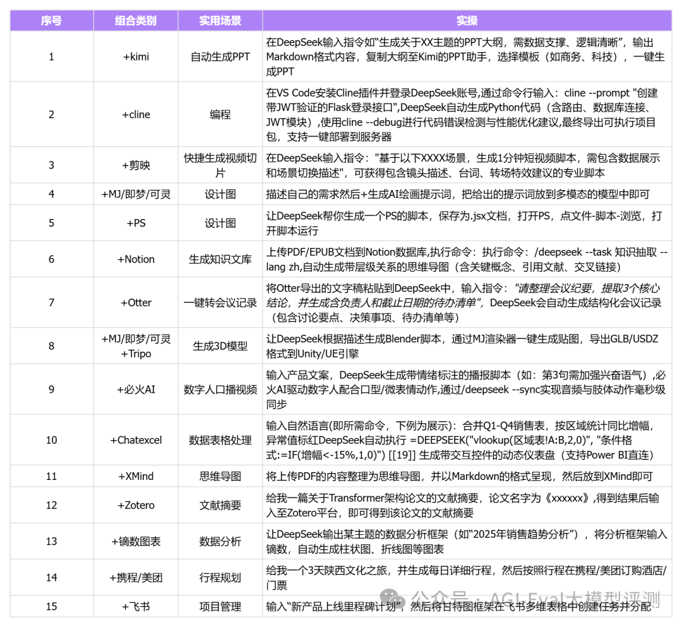Click the 生成3D模型 cell
Screen dimensions: 682x627
coord(220,346)
